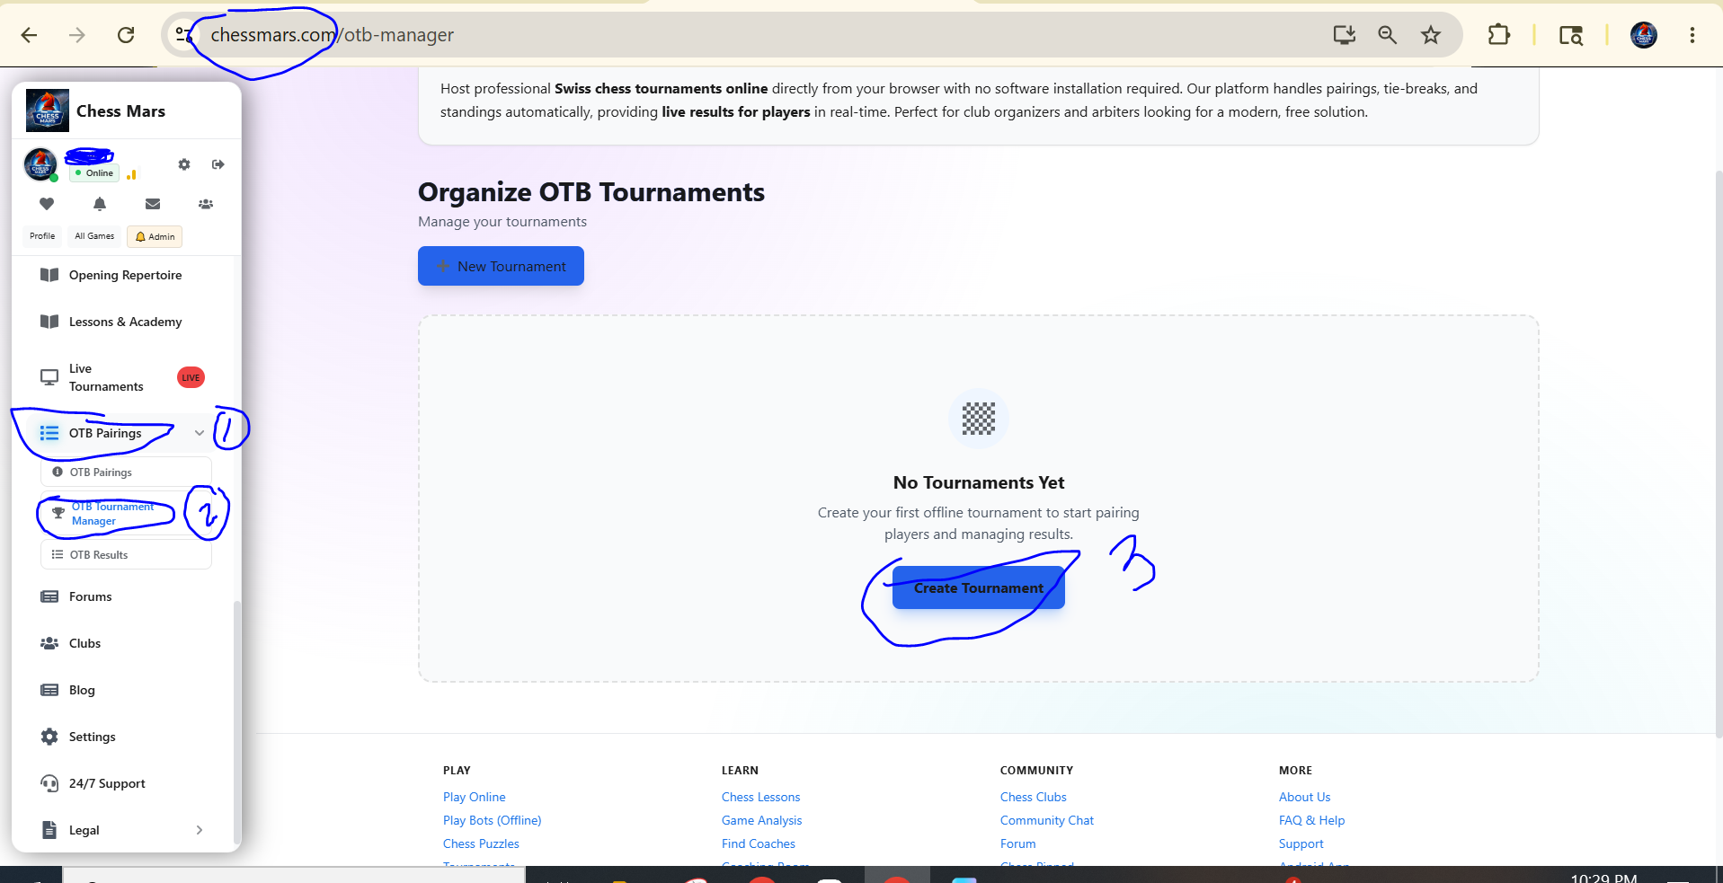The width and height of the screenshot is (1723, 883).
Task: Open Chess Puzzles footer link
Action: coord(481,843)
